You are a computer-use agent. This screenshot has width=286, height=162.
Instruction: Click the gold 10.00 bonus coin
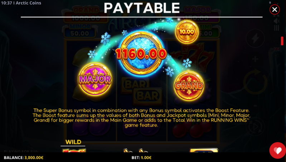coord(187,32)
